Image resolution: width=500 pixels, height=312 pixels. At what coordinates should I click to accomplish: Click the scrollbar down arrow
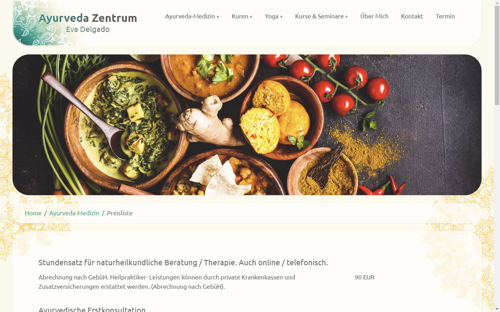tap(497, 309)
